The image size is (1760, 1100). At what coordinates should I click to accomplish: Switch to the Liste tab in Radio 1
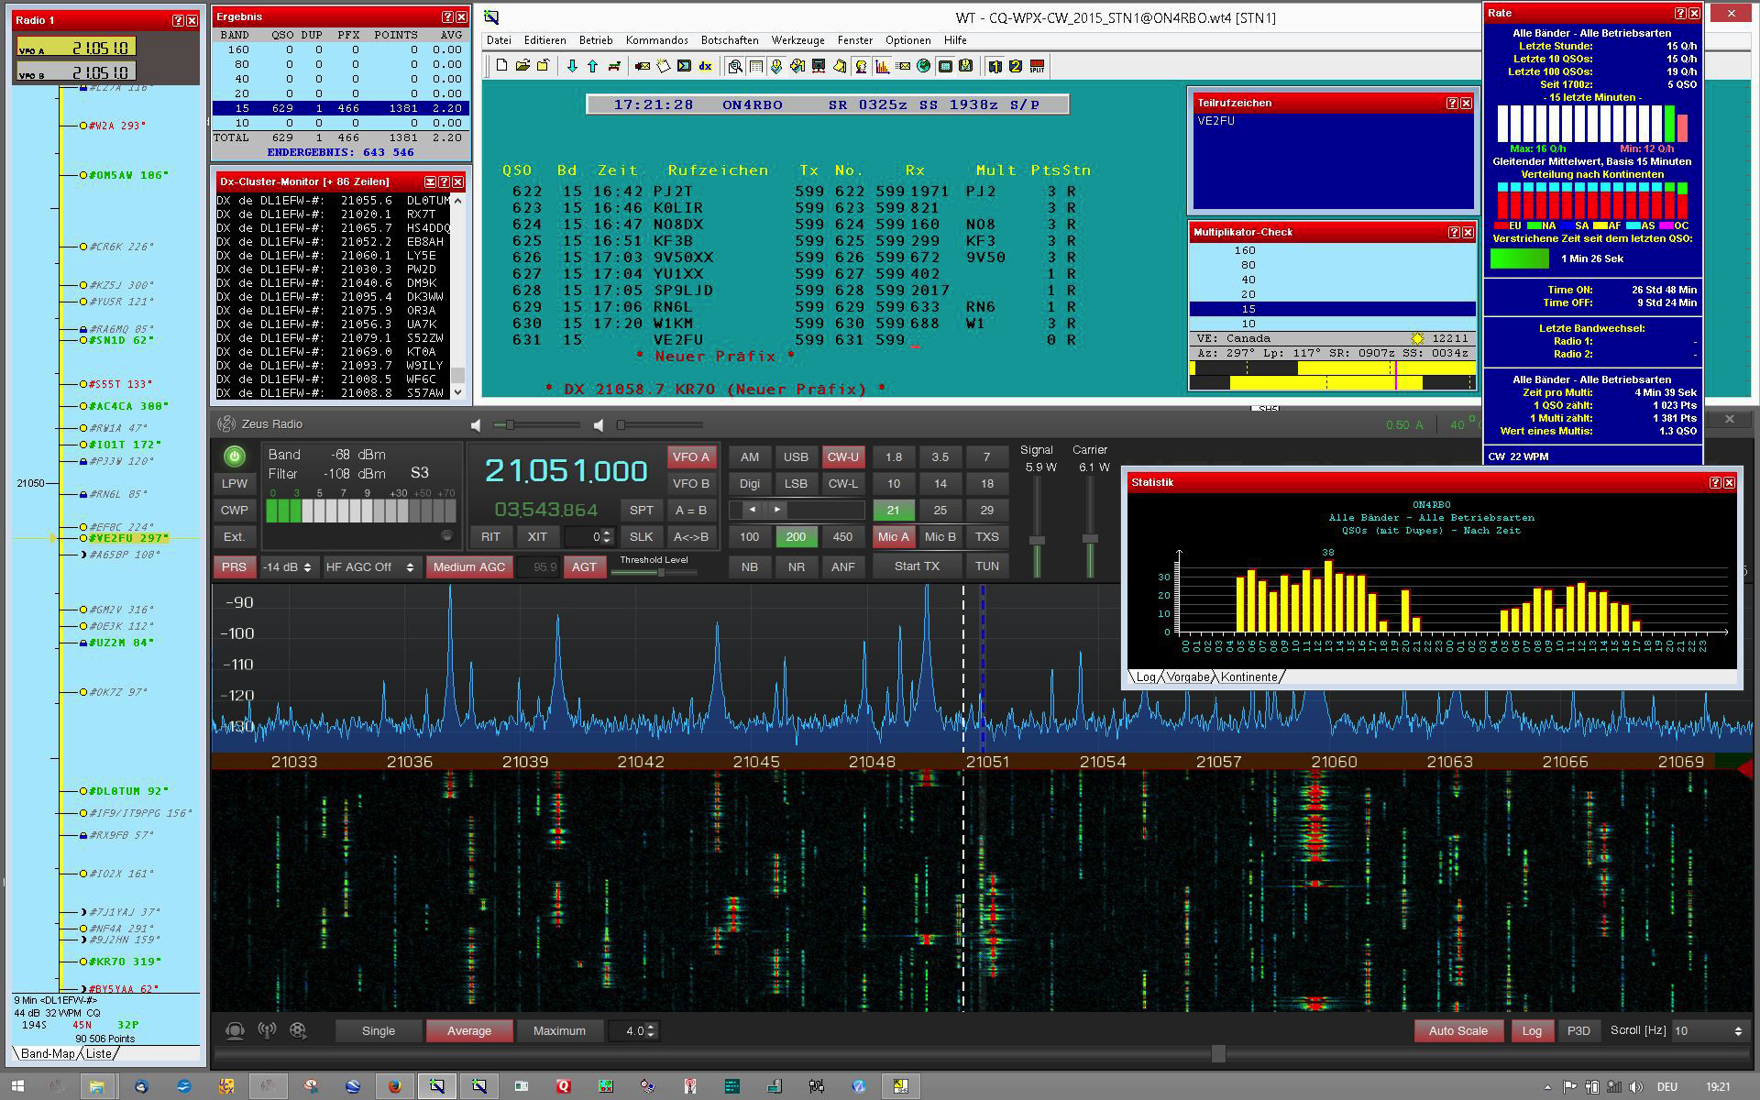tap(99, 1053)
